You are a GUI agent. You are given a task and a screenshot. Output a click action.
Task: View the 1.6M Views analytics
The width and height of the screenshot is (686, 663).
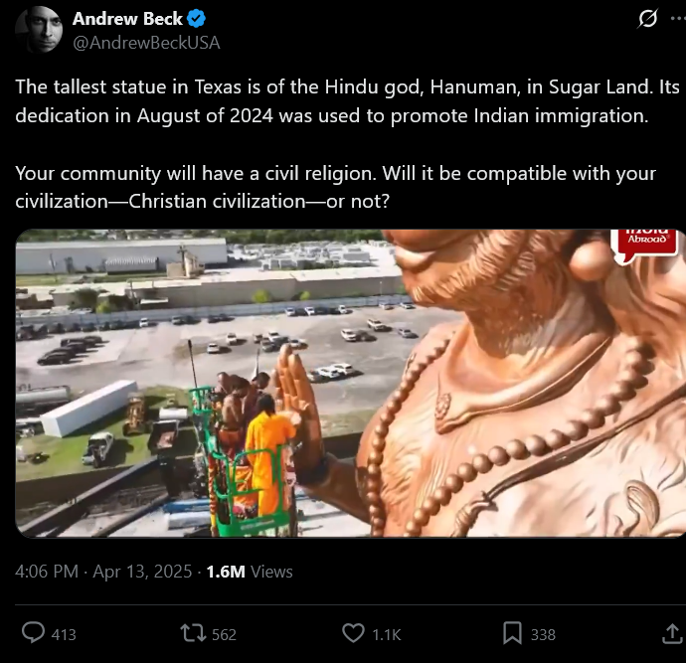click(250, 572)
